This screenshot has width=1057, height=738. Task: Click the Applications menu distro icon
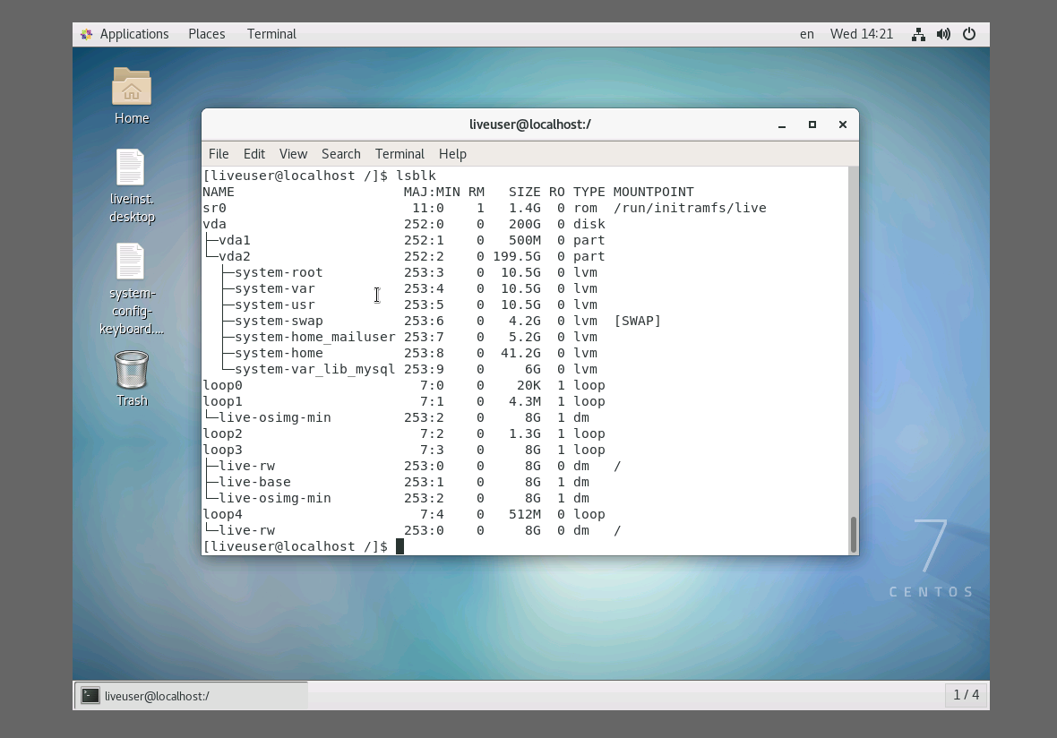(x=86, y=33)
